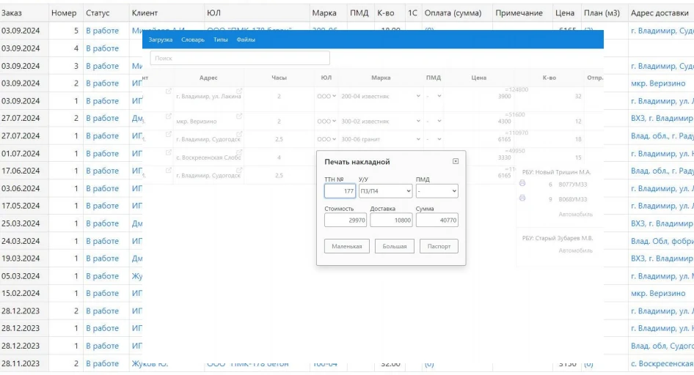Click link icon left of мкр. Веризино row
The width and height of the screenshot is (694, 375).
coord(168,116)
